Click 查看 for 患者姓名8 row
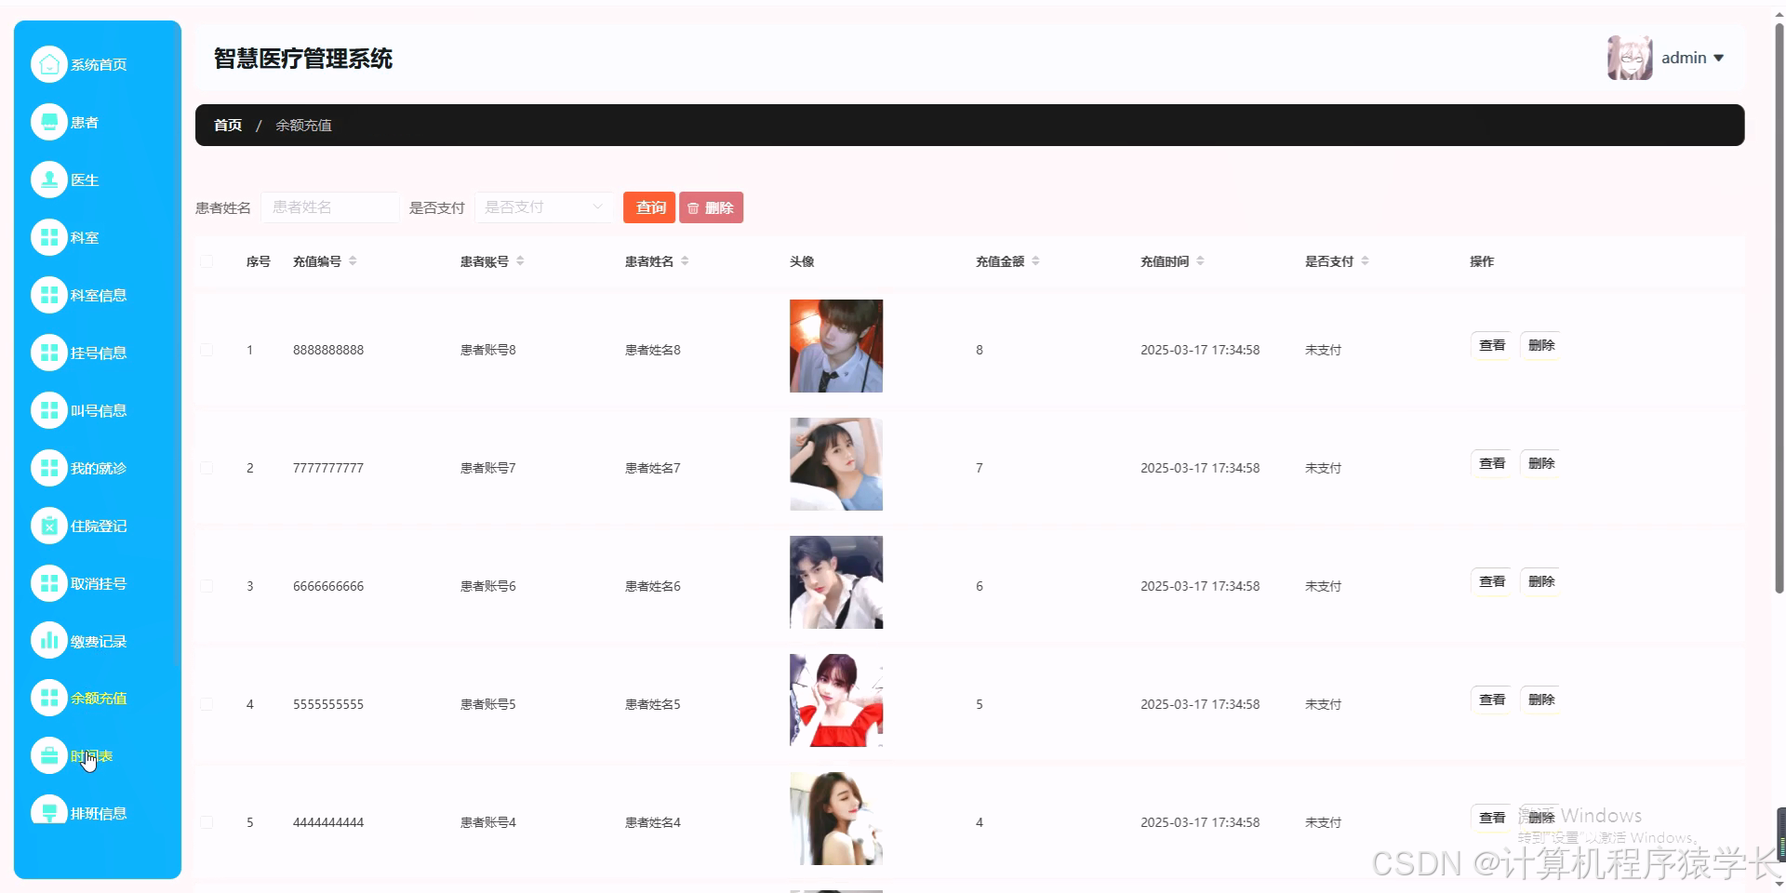The height and width of the screenshot is (893, 1786). (1492, 345)
